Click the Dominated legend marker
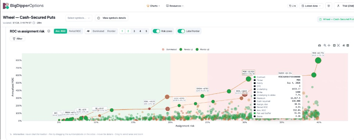The width and height of the screenshot is (354, 140). click(x=163, y=49)
